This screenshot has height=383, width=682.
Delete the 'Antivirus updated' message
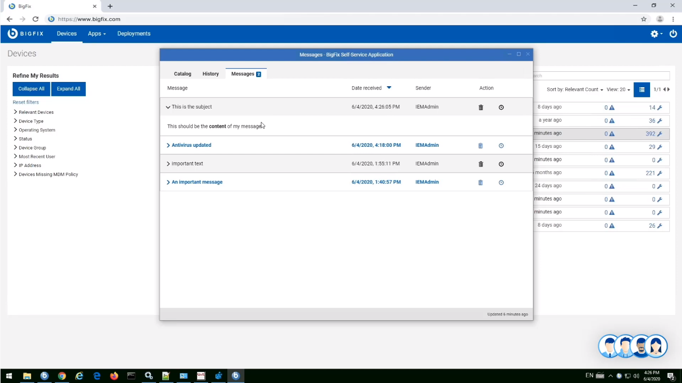point(480,146)
